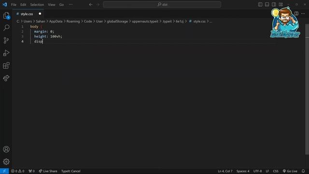The image size is (309, 174).
Task: Open the Manage gear icon
Action: point(6,161)
